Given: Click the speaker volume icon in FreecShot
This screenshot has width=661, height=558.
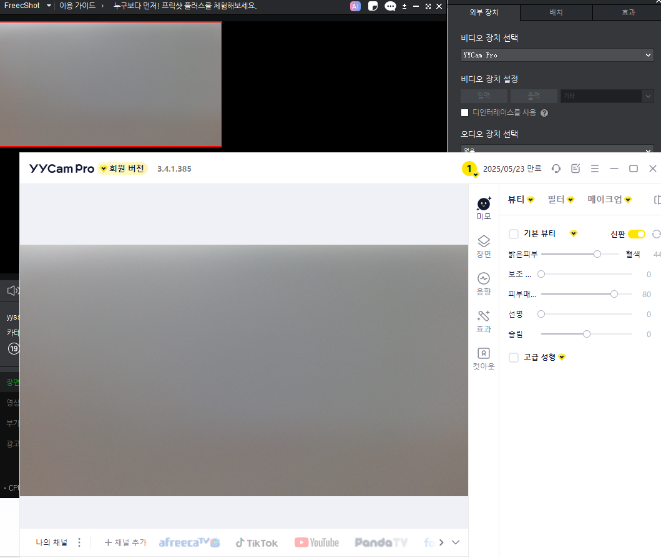Looking at the screenshot, I should (x=13, y=290).
